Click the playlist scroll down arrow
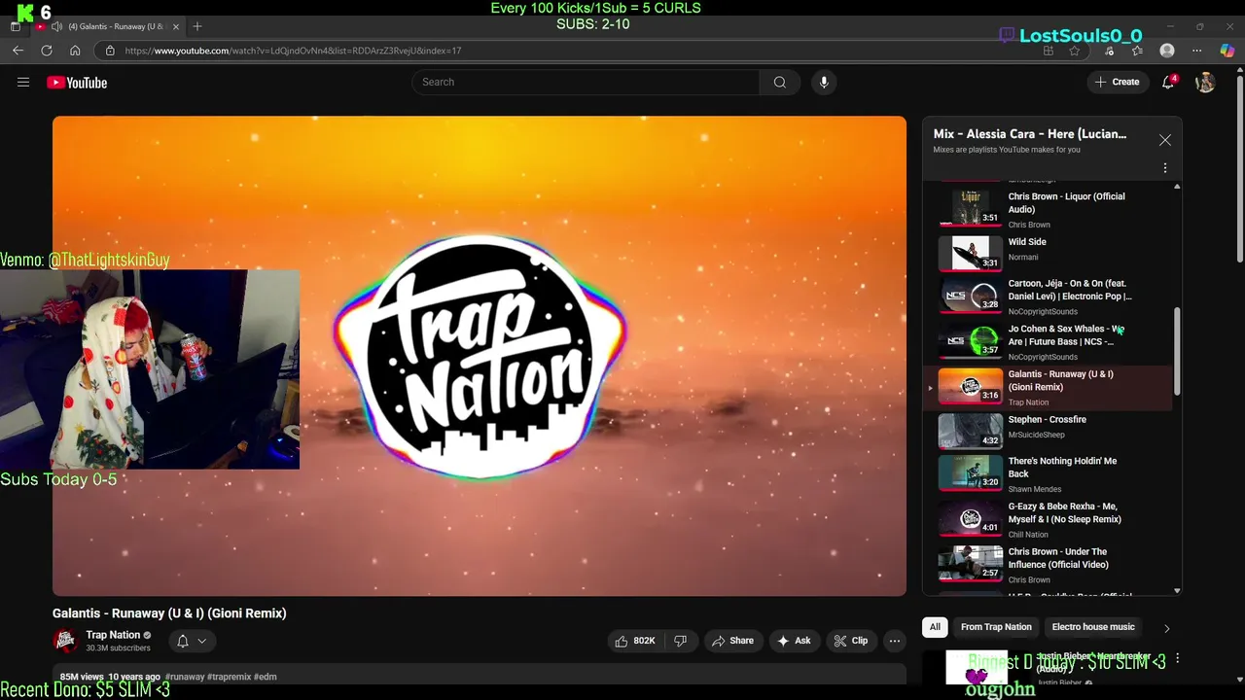 pos(1177,590)
